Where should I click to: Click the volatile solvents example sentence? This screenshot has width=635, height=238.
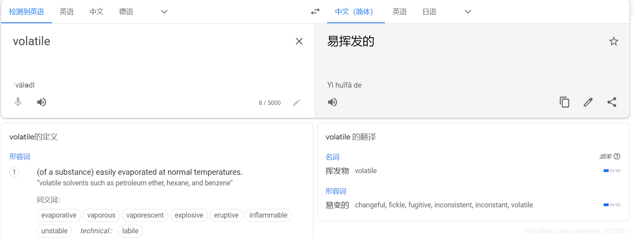135,183
